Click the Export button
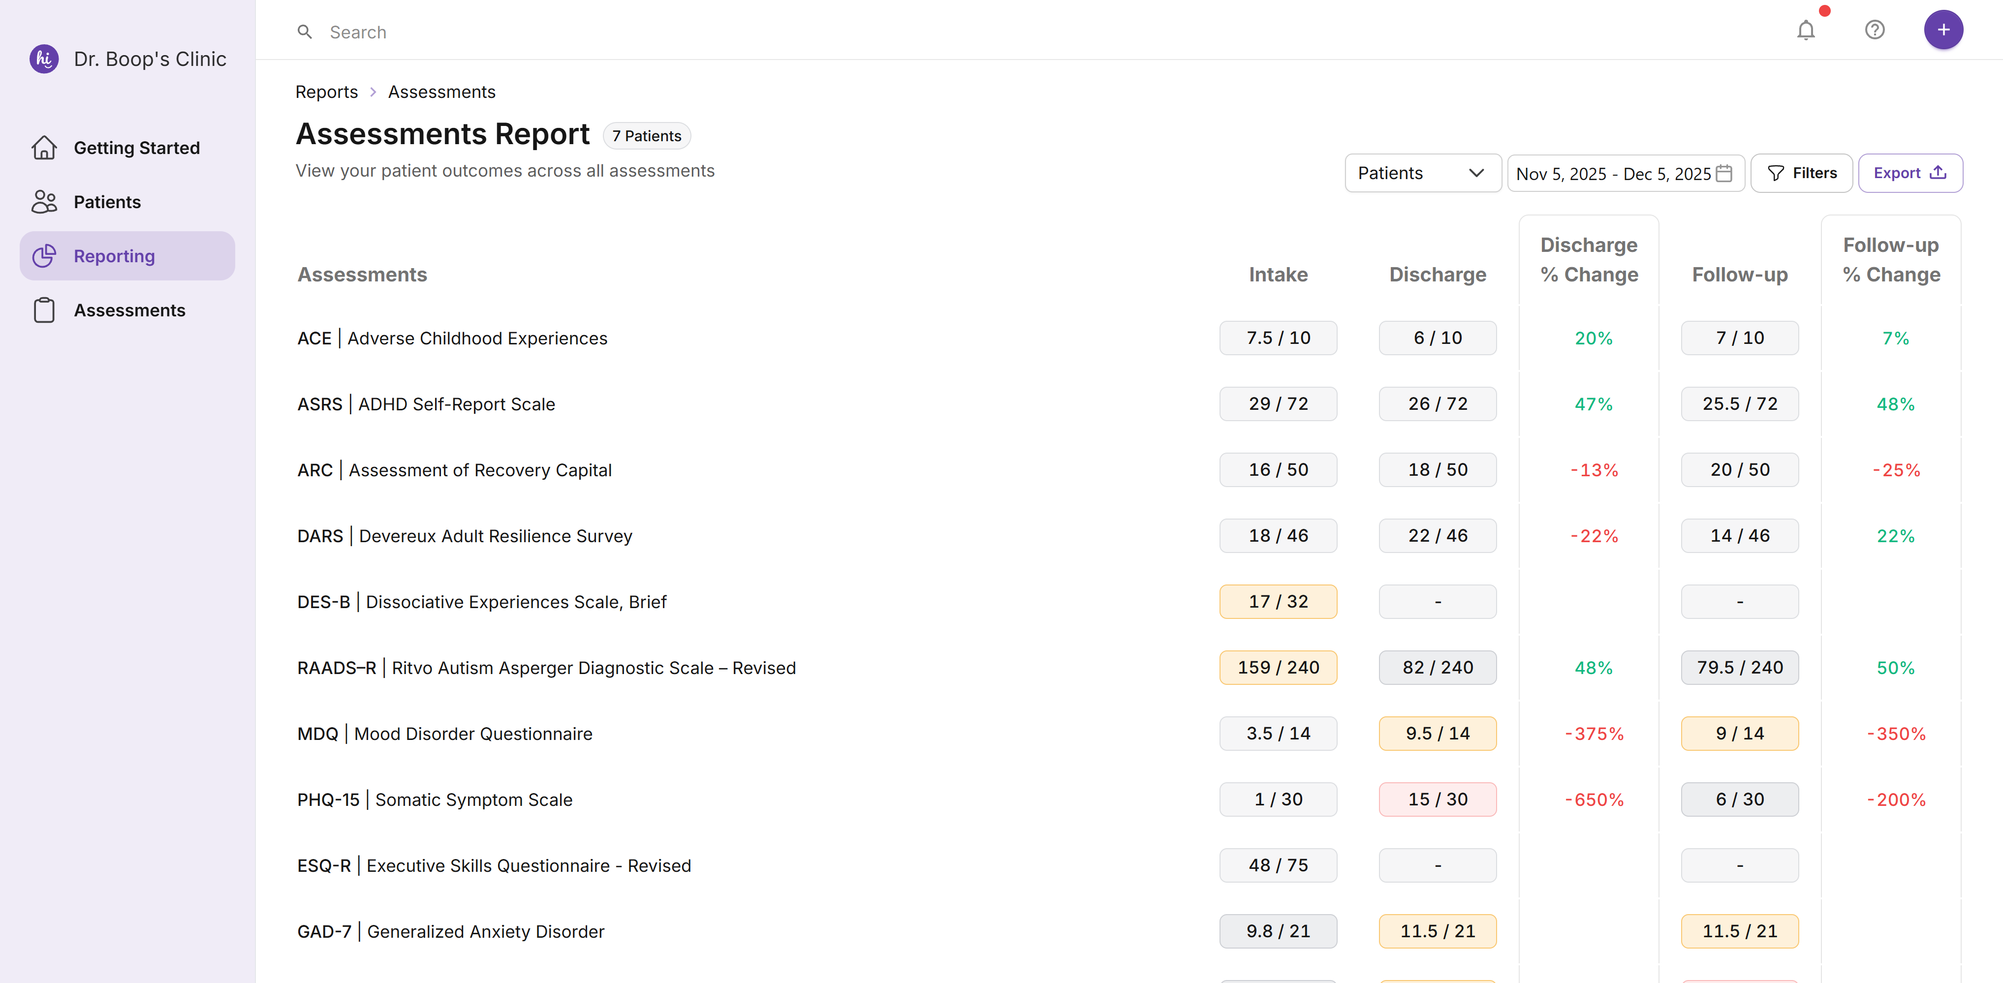Image resolution: width=2003 pixels, height=983 pixels. pos(1910,173)
